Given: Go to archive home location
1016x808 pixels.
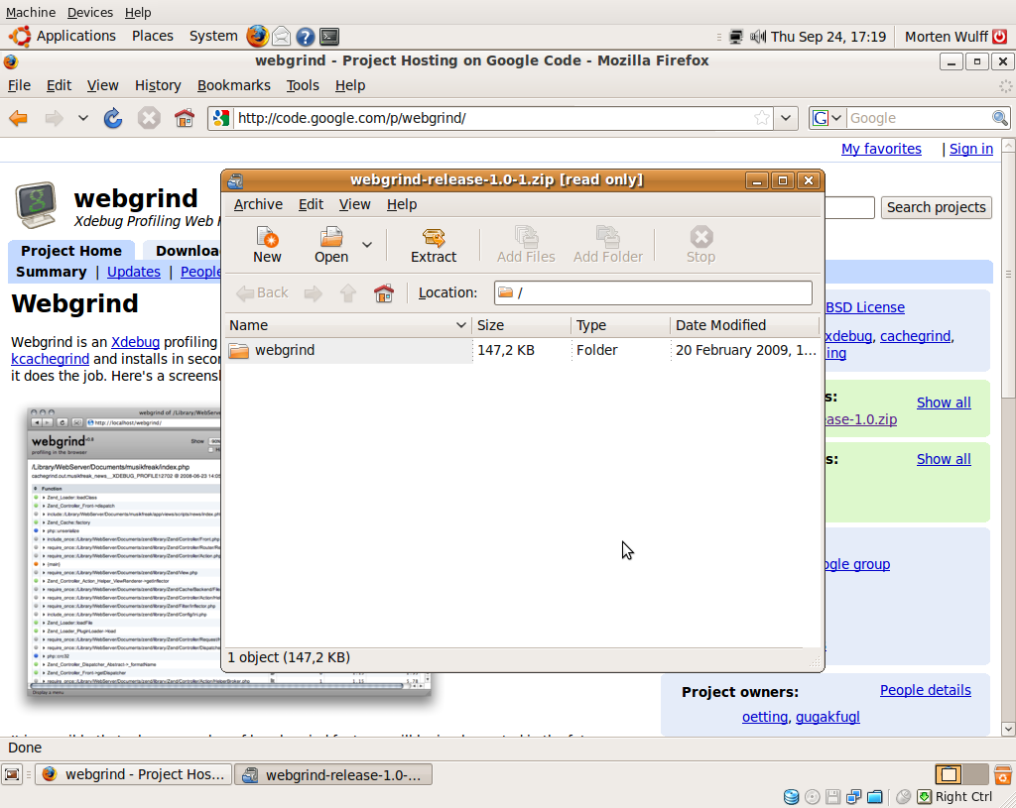Looking at the screenshot, I should tap(384, 293).
